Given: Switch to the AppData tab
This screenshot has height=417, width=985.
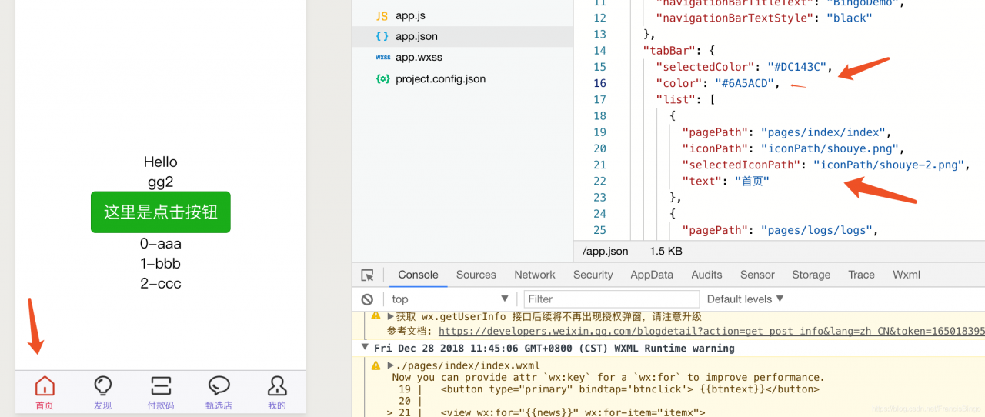Looking at the screenshot, I should 652,275.
